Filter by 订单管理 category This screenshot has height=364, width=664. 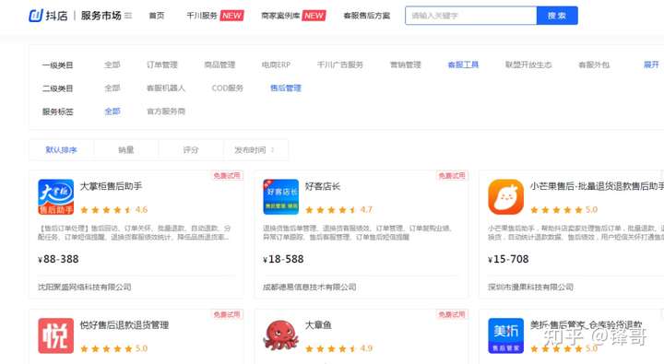coord(161,65)
